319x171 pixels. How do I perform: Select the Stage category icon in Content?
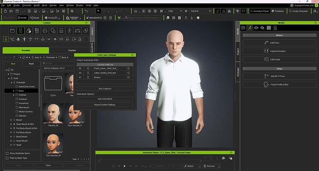point(78,31)
